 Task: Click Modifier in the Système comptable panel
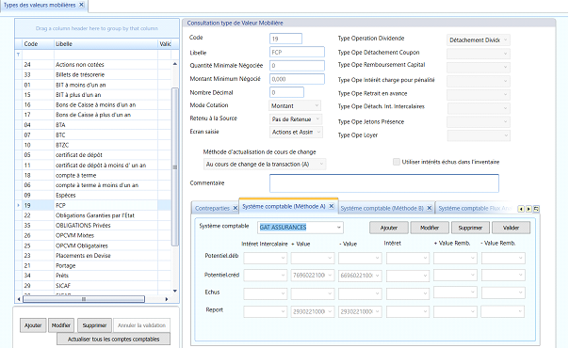point(430,228)
